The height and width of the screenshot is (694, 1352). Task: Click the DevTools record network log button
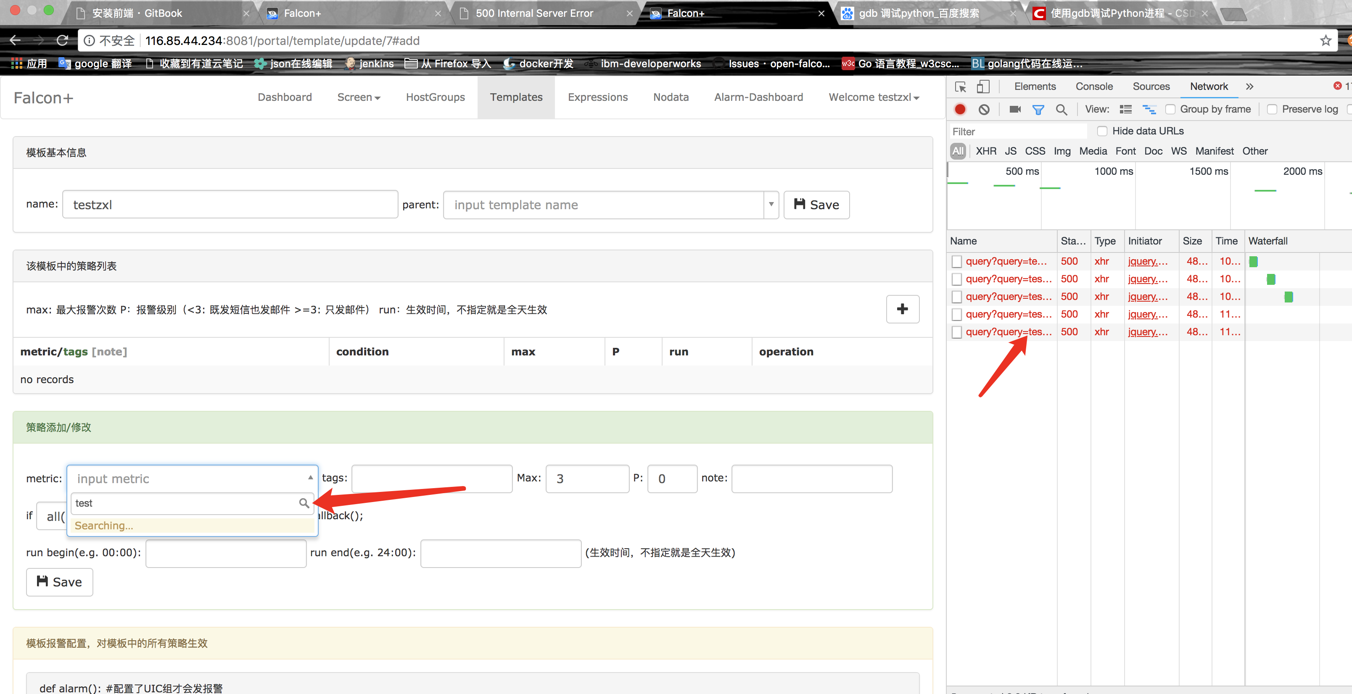(x=960, y=109)
